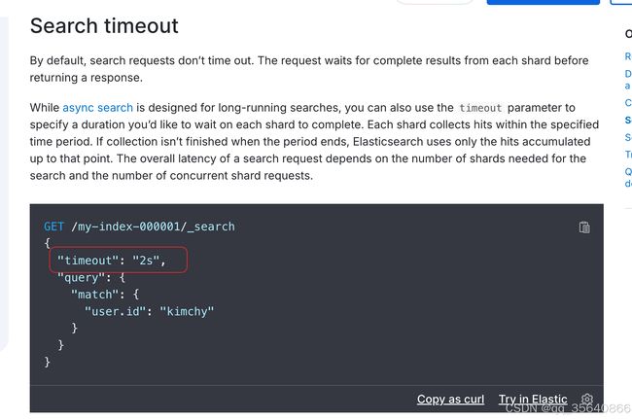Viewport: 632px width, 419px height.
Task: Click the blue button at page top
Action: [544, 2]
